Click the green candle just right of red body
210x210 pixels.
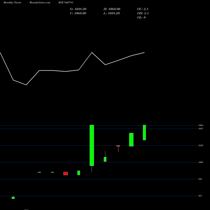pyautogui.click(x=79, y=173)
